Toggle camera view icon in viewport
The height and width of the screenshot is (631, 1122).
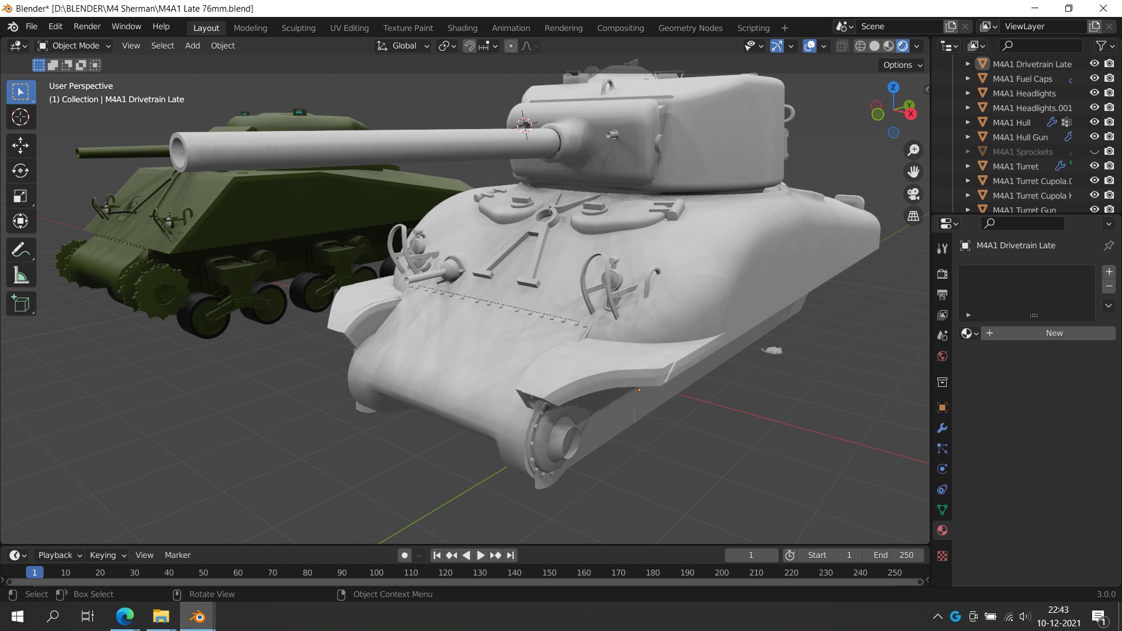913,194
